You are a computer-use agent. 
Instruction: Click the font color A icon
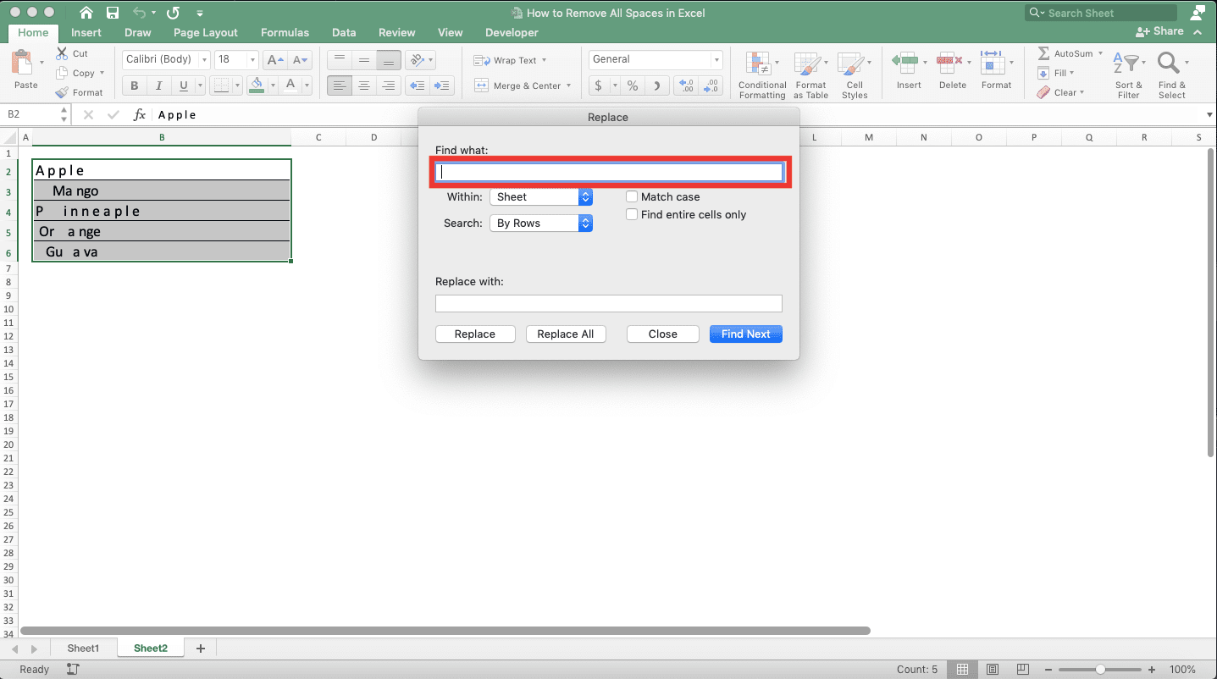coord(290,86)
